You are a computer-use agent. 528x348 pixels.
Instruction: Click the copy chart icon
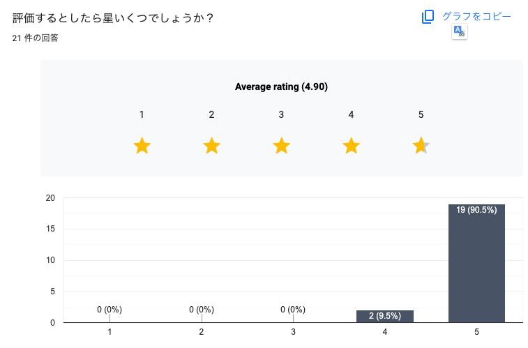coord(428,17)
